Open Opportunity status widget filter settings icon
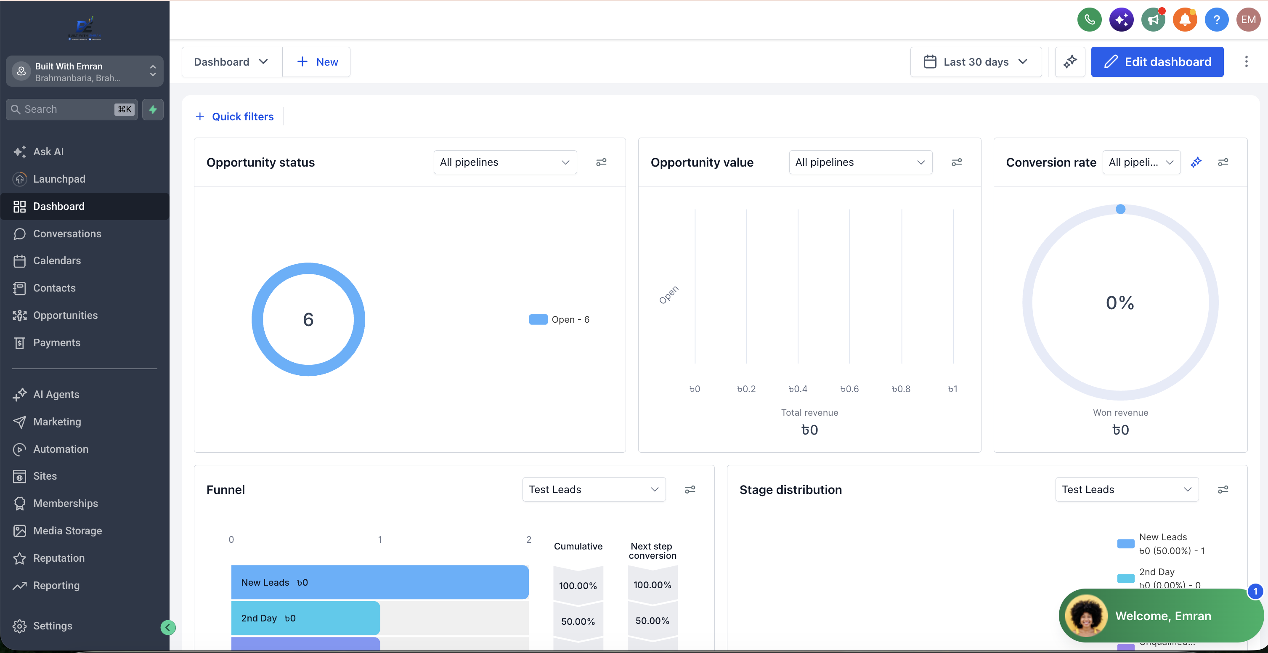The image size is (1268, 653). [601, 162]
